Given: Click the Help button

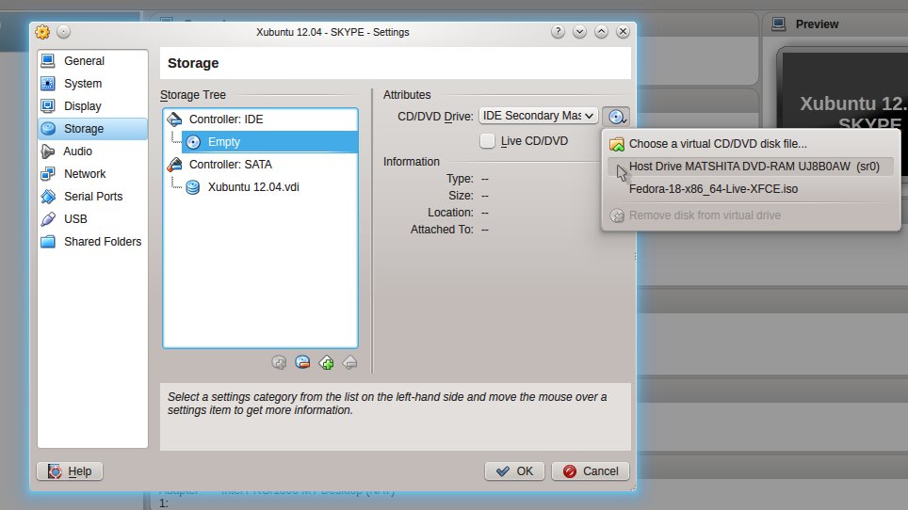Looking at the screenshot, I should coord(70,471).
